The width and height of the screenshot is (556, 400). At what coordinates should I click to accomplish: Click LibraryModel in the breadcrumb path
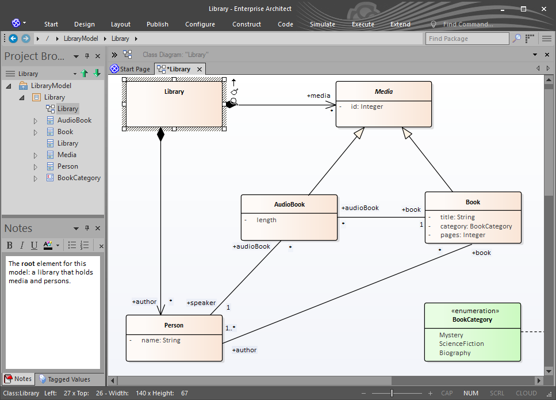pyautogui.click(x=81, y=39)
